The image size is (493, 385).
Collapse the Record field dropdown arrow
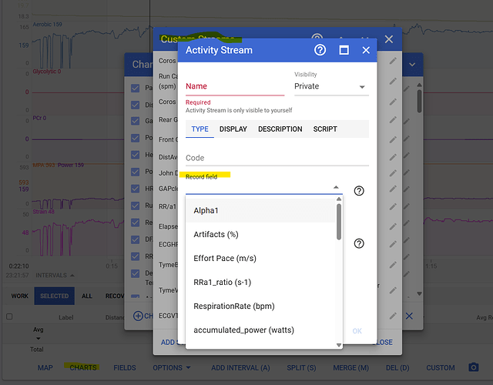[x=336, y=187]
